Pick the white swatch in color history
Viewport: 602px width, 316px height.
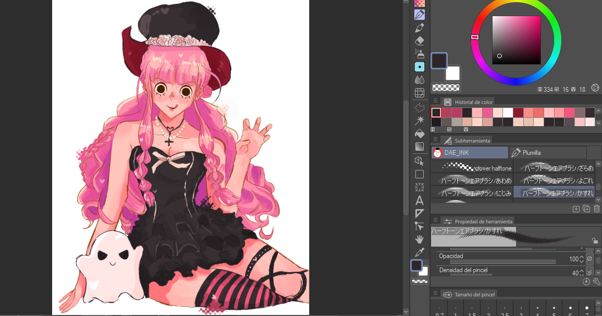pyautogui.click(x=507, y=113)
